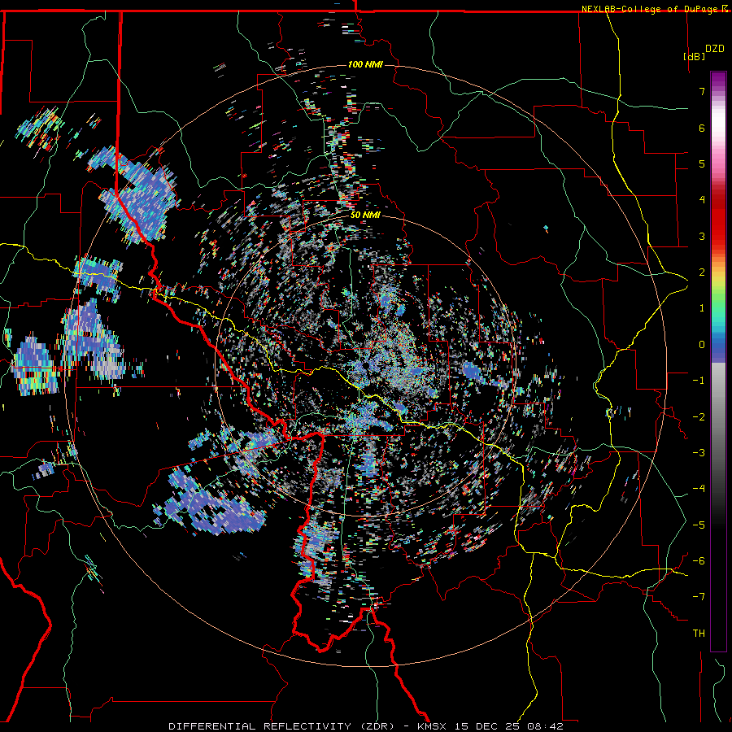Image resolution: width=732 pixels, height=732 pixels.
Task: Click the TH threshold label on the scale
Action: [699, 634]
